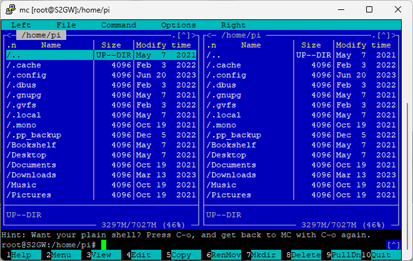
Task: Click the left panel [^] history indicator
Action: (185, 36)
